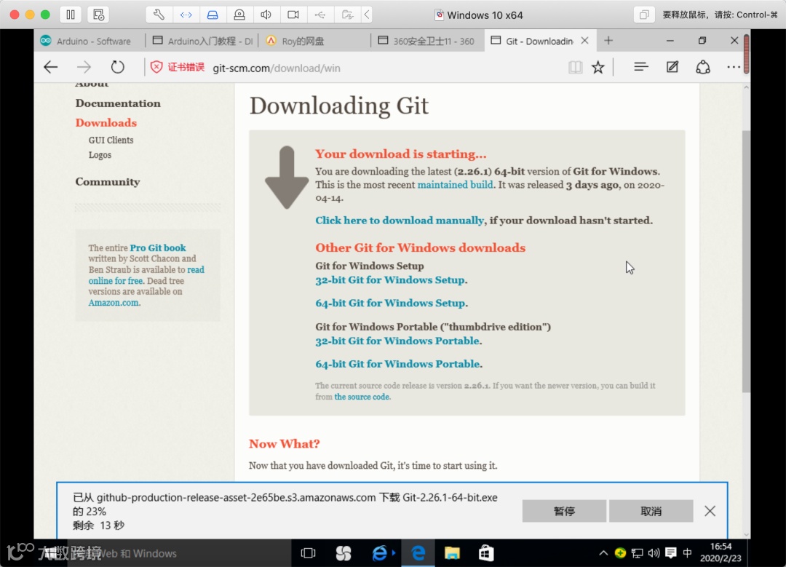The width and height of the screenshot is (786, 567).
Task: Download 64-bit Git for Windows Setup
Action: tap(390, 304)
